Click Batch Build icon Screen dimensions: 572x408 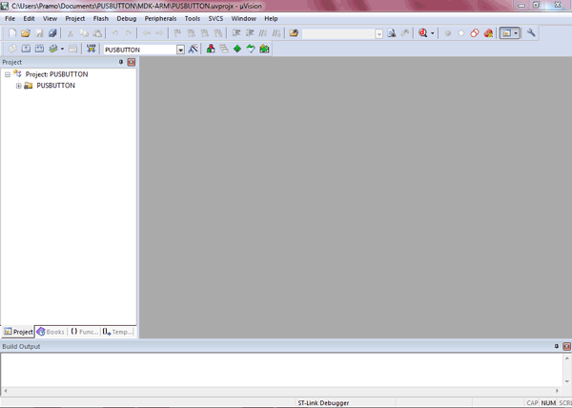coord(53,49)
